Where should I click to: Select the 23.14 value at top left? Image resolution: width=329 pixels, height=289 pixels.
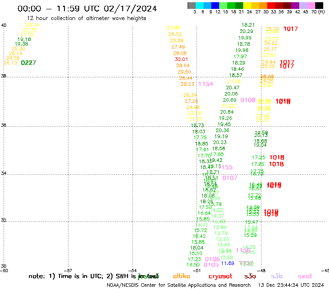32,25
